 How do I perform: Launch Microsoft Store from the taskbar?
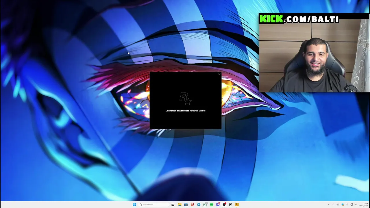coord(186,205)
